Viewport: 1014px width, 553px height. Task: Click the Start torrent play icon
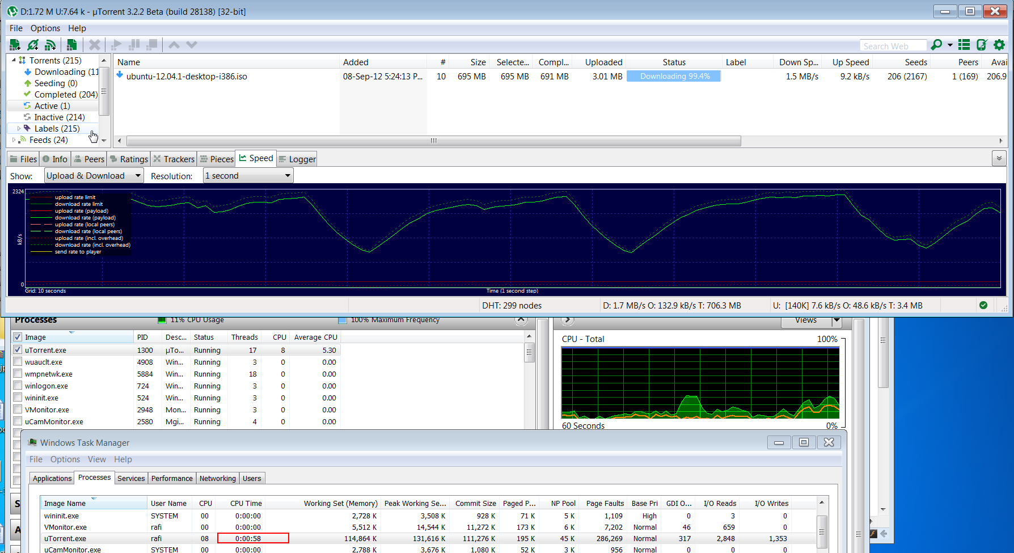116,45
